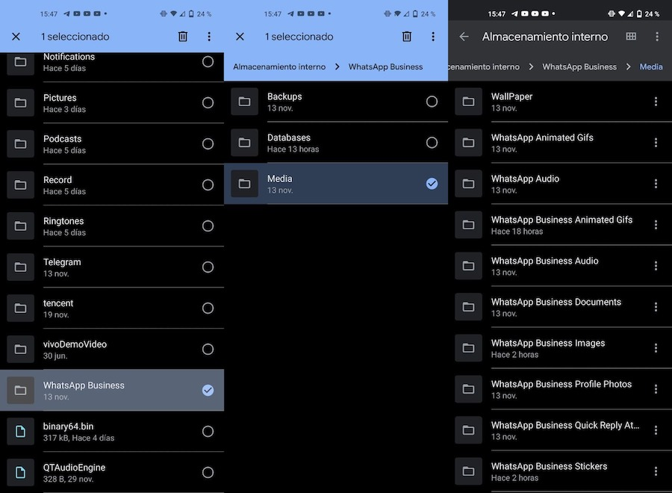Open options menu for WhatsApp Business Images
The image size is (672, 493).
[656, 348]
